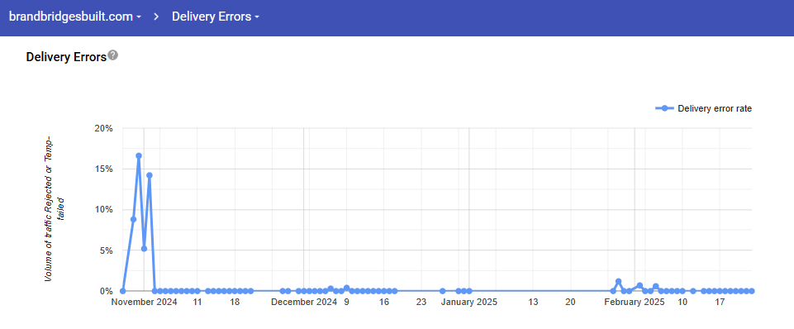This screenshot has height=329, width=794.
Task: Expand the Delivery Errors dashboard dropdown
Action: 216,17
